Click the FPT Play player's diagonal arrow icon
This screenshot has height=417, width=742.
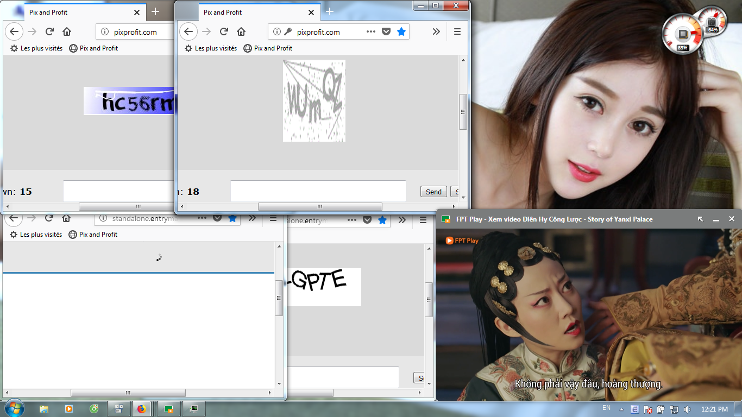700,219
